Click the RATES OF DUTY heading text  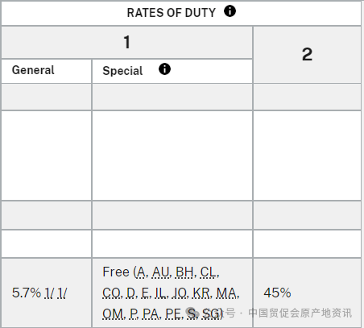click(172, 13)
